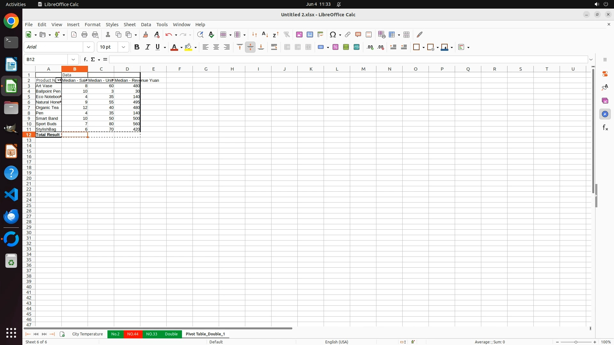Screen dimensions: 614x345
Task: Click the Add New Sheet button
Action: click(62, 334)
